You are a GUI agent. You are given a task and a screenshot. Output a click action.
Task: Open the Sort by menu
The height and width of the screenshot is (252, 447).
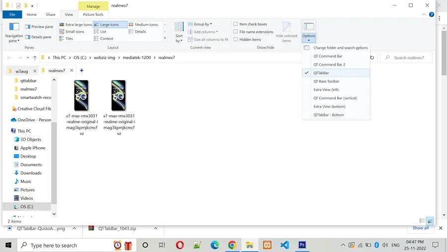tap(179, 32)
